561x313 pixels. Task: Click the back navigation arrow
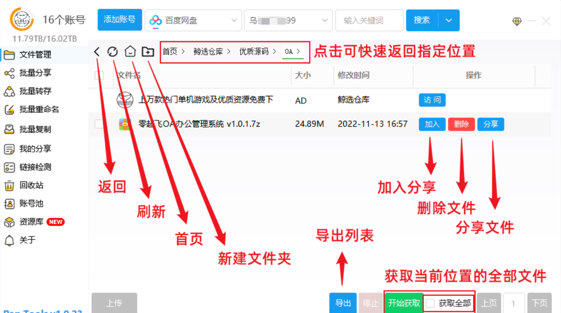(97, 51)
